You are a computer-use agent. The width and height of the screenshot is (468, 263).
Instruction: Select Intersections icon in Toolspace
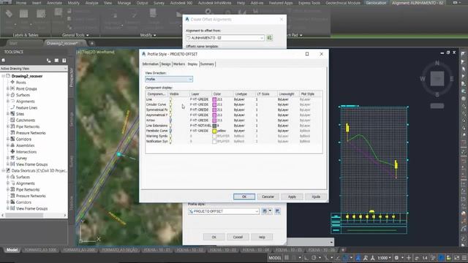pos(12,151)
